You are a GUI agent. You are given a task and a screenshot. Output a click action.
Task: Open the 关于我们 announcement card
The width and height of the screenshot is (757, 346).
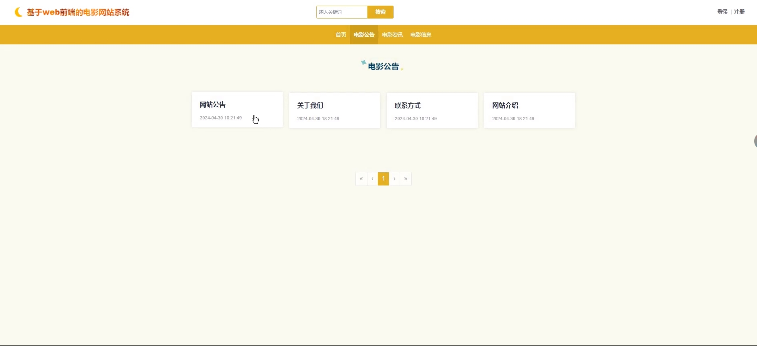pyautogui.click(x=335, y=110)
